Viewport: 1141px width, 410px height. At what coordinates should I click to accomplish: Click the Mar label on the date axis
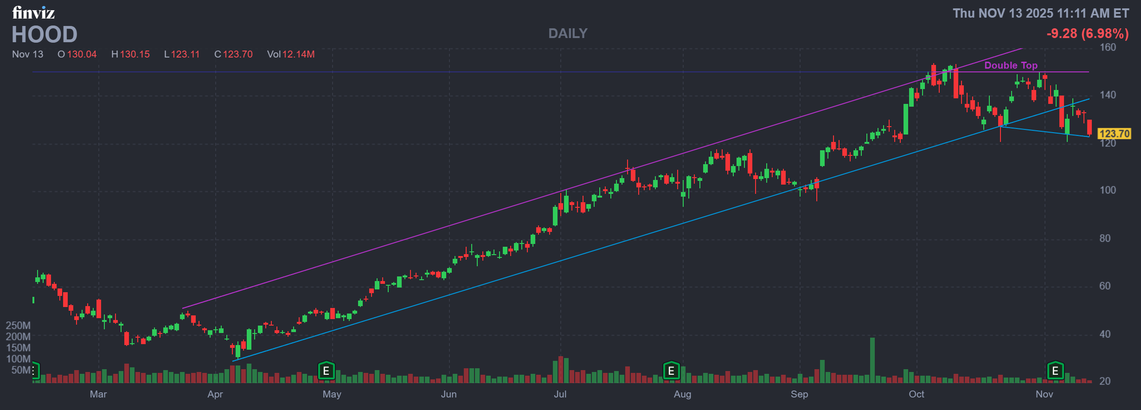(x=98, y=394)
